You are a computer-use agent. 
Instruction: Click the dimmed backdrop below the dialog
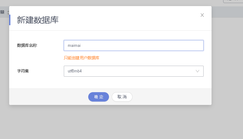[x=122, y=122]
